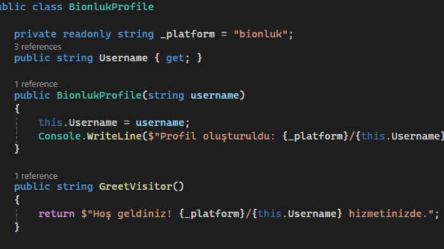The height and width of the screenshot is (249, 444).
Task: Click the BionlukProfile class name
Action: coord(111,7)
